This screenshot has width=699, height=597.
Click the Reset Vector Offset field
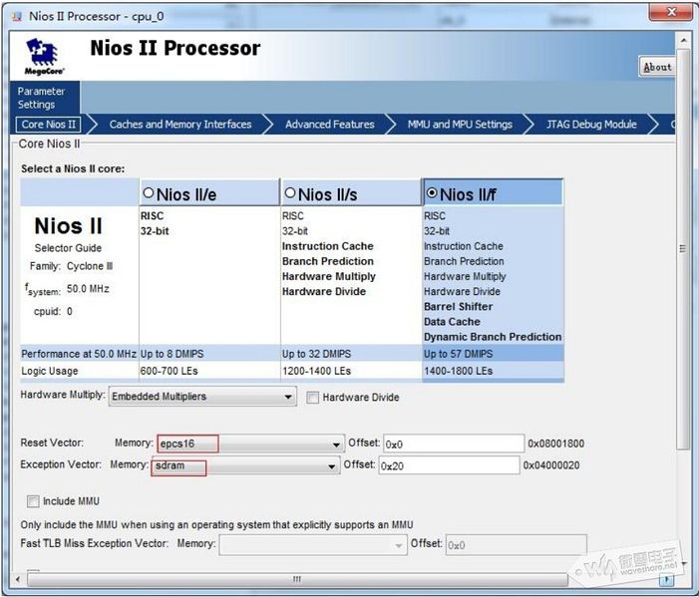[454, 444]
